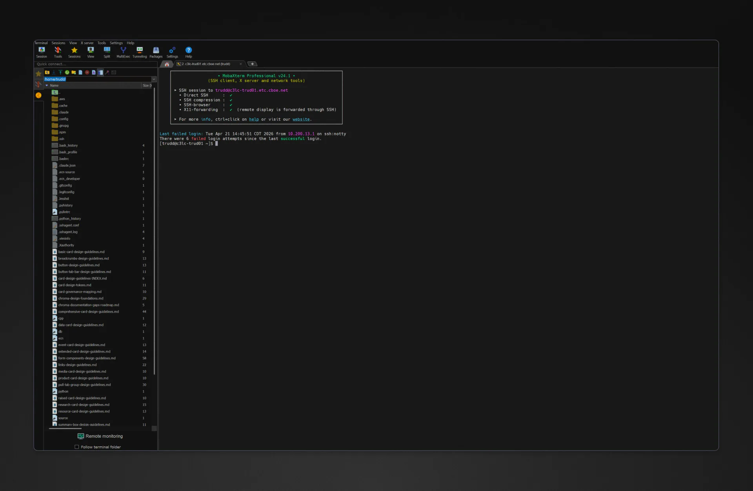Open the Tools sidebar tab icon
This screenshot has height=491, width=753.
click(x=38, y=84)
